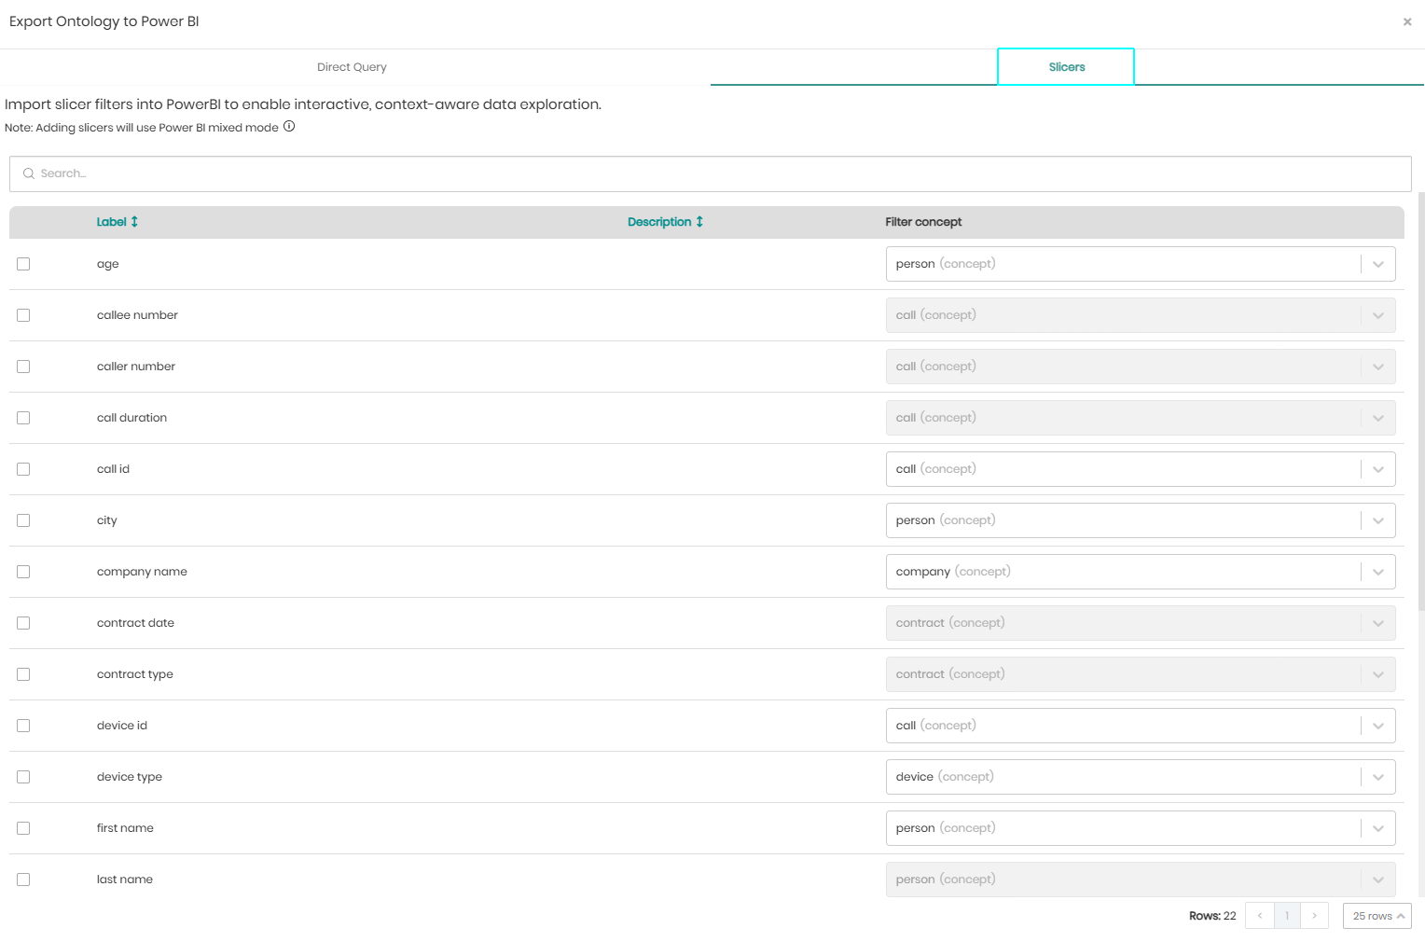Click the chevron in the age row filter
This screenshot has width=1425, height=942.
pos(1377,264)
